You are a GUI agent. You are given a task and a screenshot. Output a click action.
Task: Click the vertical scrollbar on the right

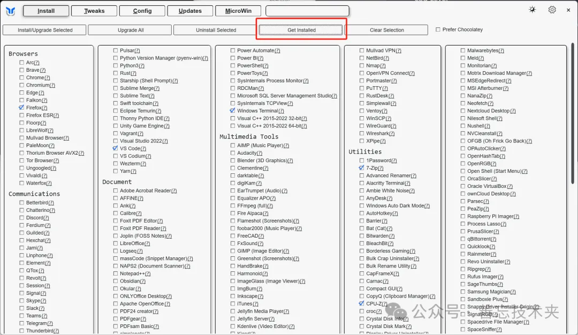pos(573,114)
